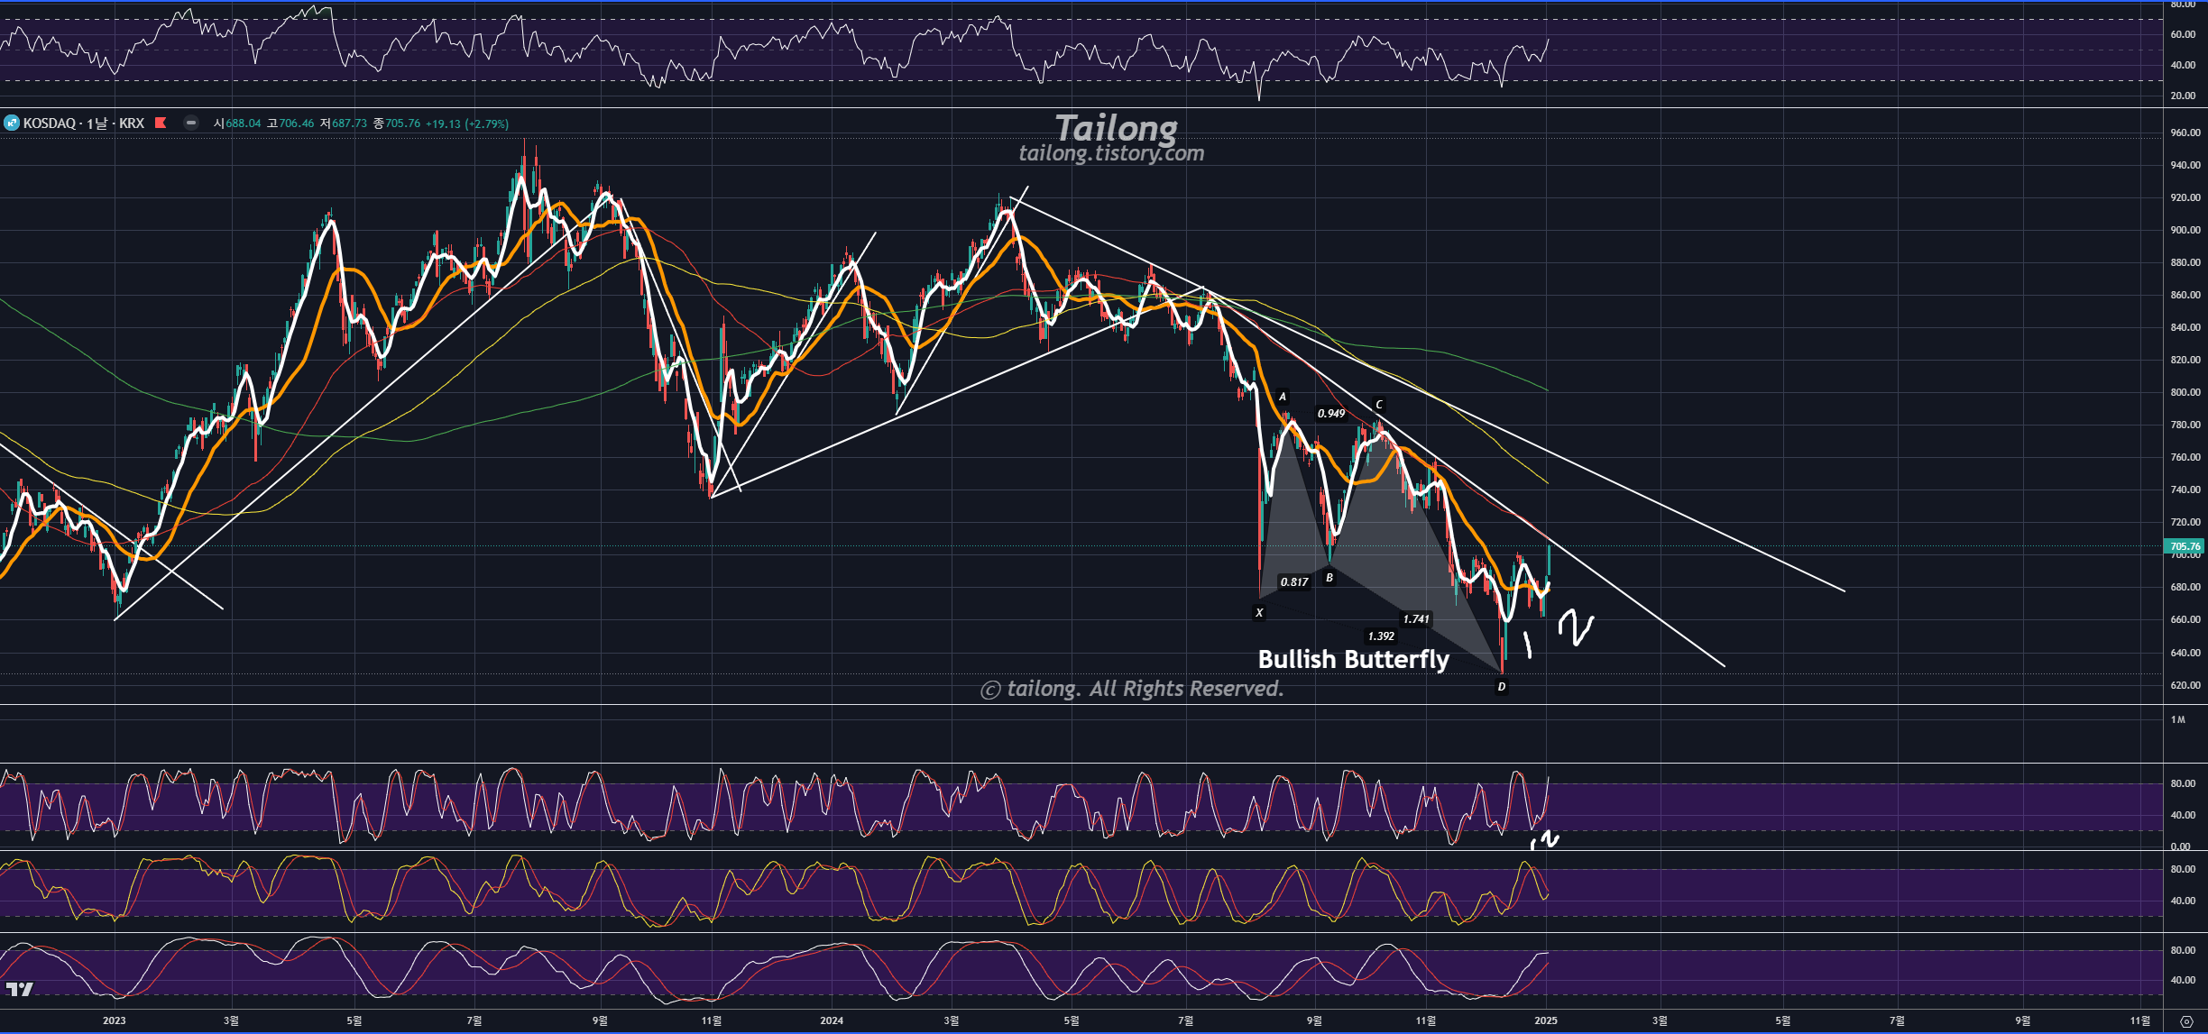The height and width of the screenshot is (1034, 2208).
Task: Select the high value 고706.46 in the legend
Action: (x=290, y=124)
